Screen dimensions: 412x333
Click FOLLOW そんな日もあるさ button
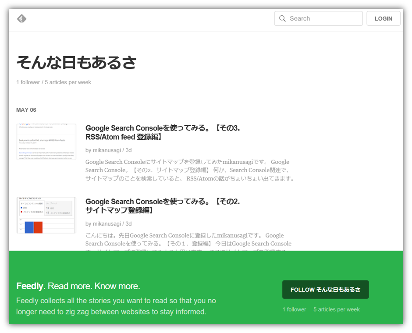pyautogui.click(x=325, y=290)
